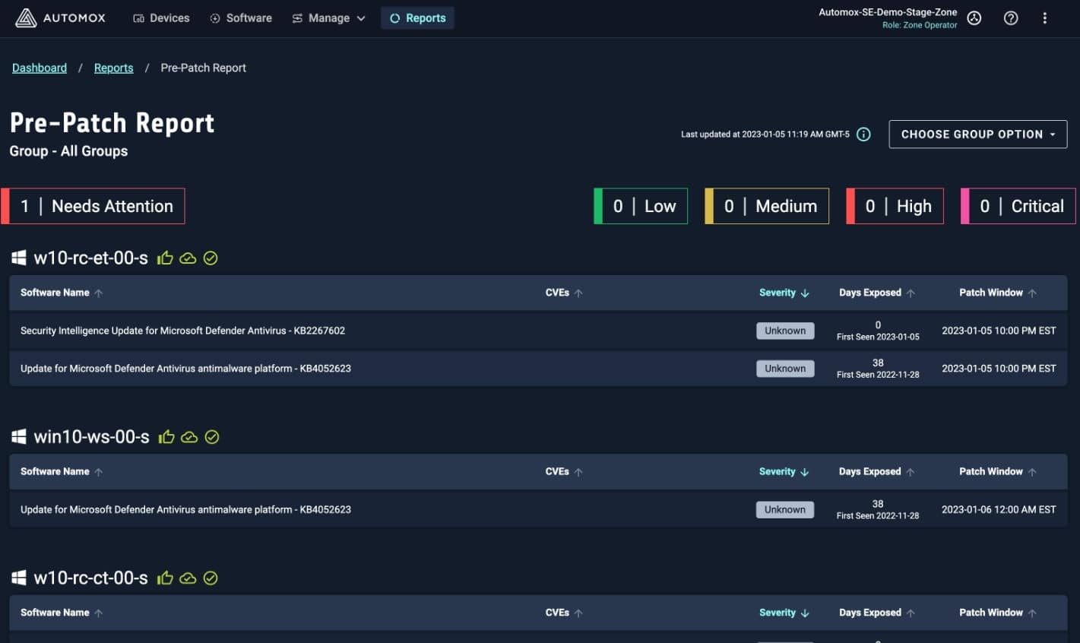
Task: Sort w10-rc-ct-00-s table by Patch Window
Action: (x=998, y=613)
